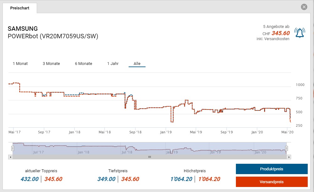Image resolution: width=314 pixels, height=192 pixels.
Task: Click the right range handle of navigator
Action: click(x=286, y=148)
